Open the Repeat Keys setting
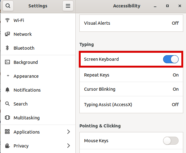 (131, 75)
